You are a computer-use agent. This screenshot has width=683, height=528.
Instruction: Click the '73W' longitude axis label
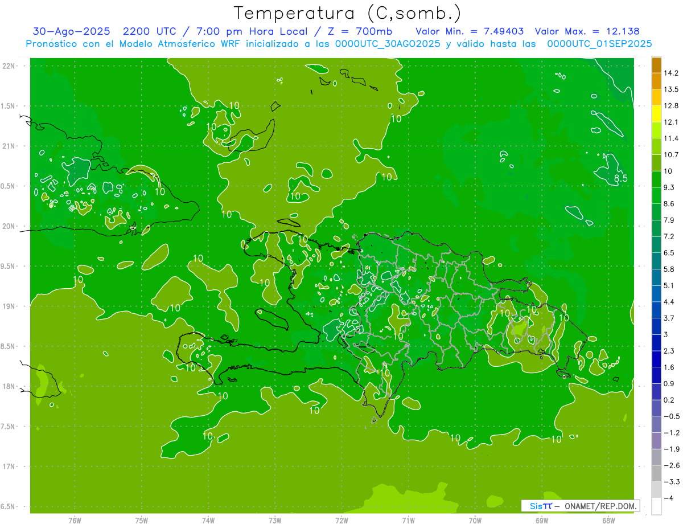click(275, 520)
